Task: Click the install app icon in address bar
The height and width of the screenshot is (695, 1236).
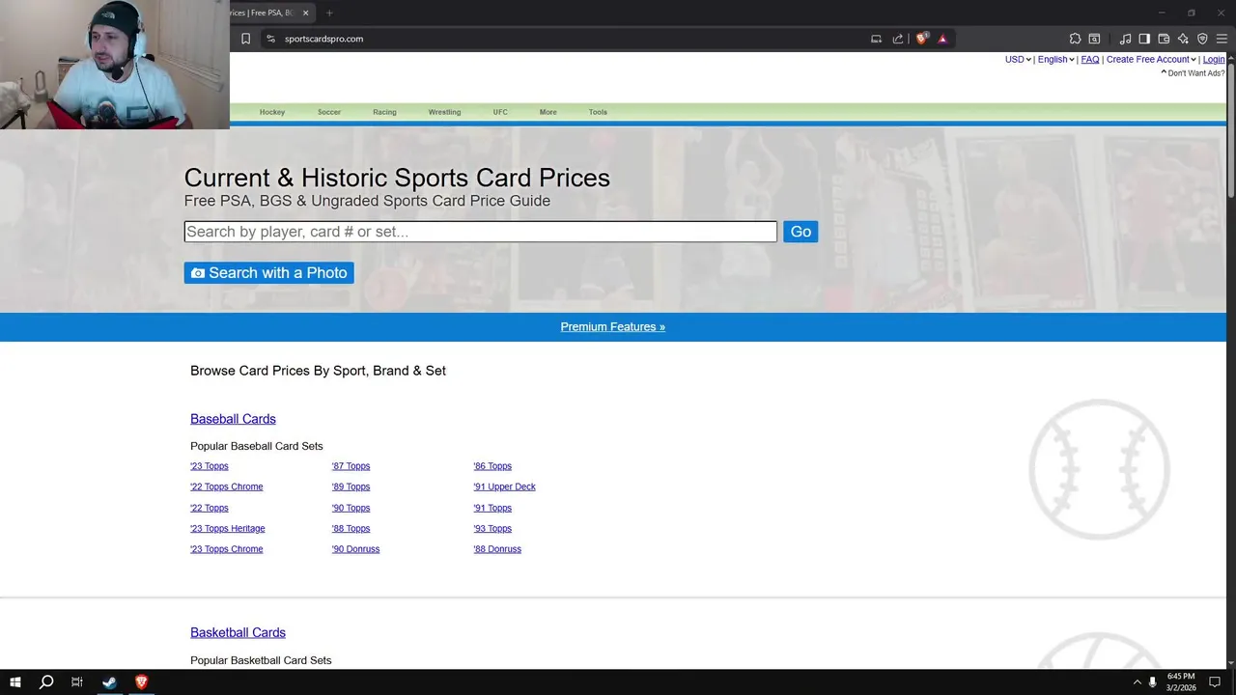Action: 876,39
